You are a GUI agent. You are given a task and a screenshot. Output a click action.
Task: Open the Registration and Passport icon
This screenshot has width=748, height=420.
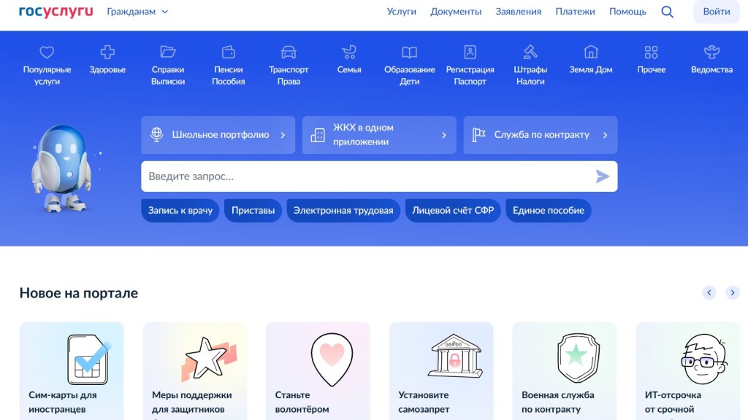tap(470, 52)
